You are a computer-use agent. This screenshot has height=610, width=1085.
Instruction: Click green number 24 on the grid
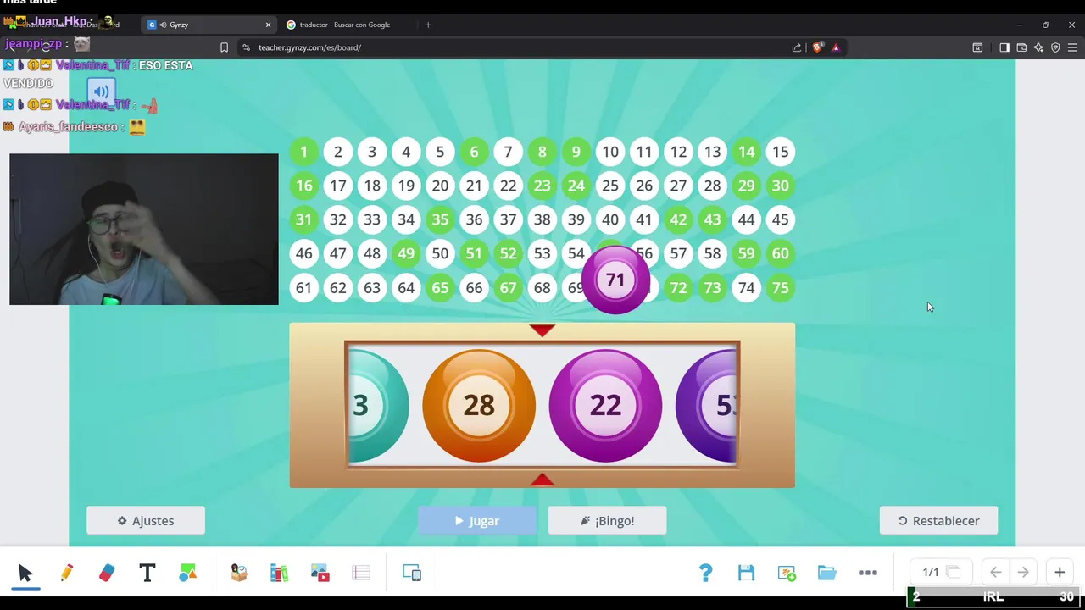pos(576,186)
